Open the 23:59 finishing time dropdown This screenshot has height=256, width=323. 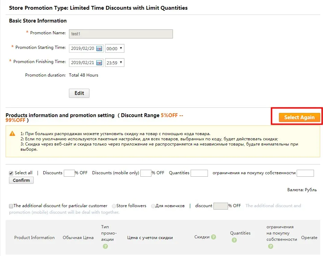[x=114, y=63]
